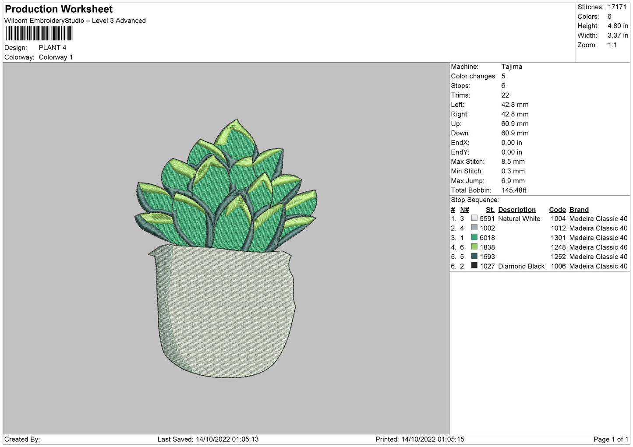Image resolution: width=633 pixels, height=447 pixels.
Task: Click the succulent plant embroidery preview
Action: tap(226, 248)
